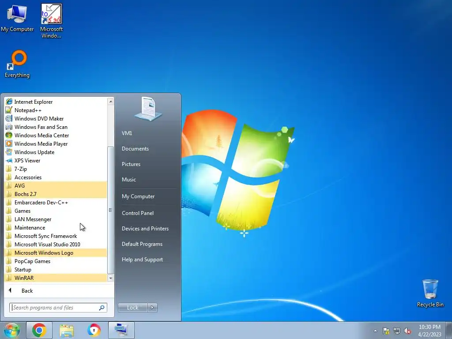Screen dimensions: 452x339
Task: Open the PopCap Games folder
Action: [56, 261]
